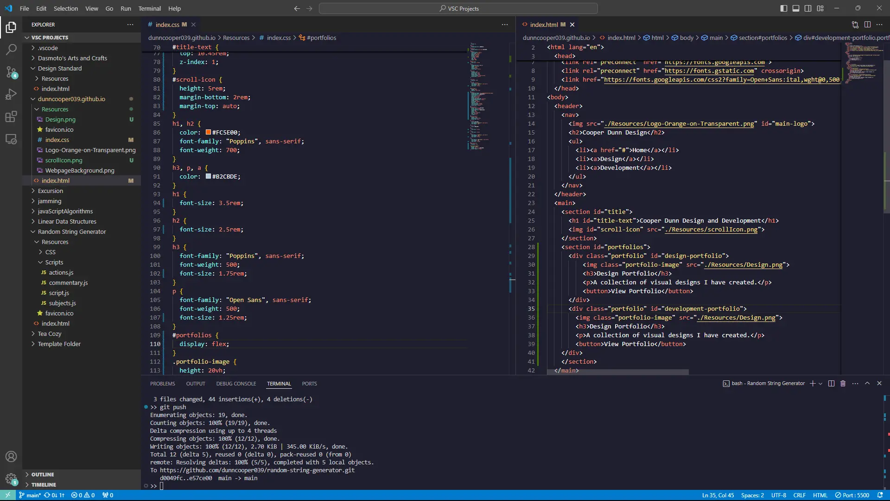The height and width of the screenshot is (501, 890).
Task: Change language mode HTML in status bar
Action: coord(820,495)
